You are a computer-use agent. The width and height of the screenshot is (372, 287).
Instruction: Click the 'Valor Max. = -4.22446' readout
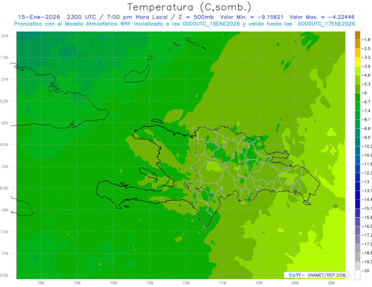pos(322,17)
